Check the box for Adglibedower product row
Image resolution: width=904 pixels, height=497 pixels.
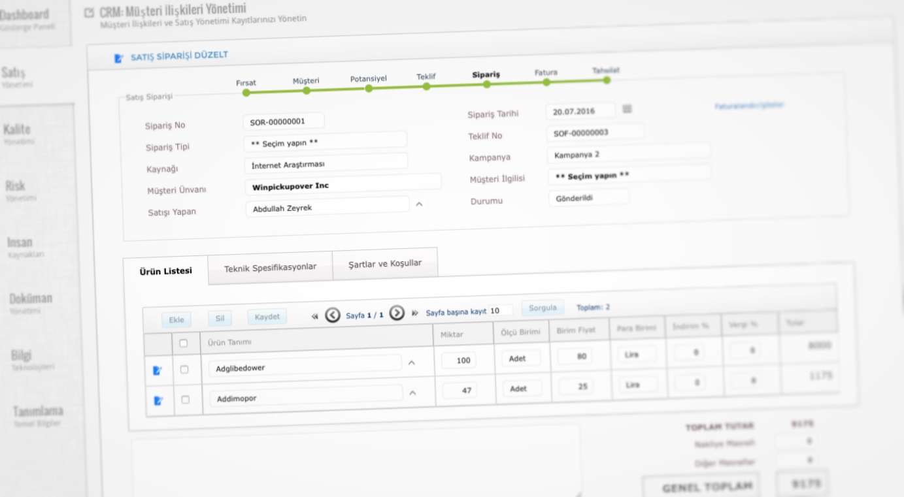click(184, 370)
